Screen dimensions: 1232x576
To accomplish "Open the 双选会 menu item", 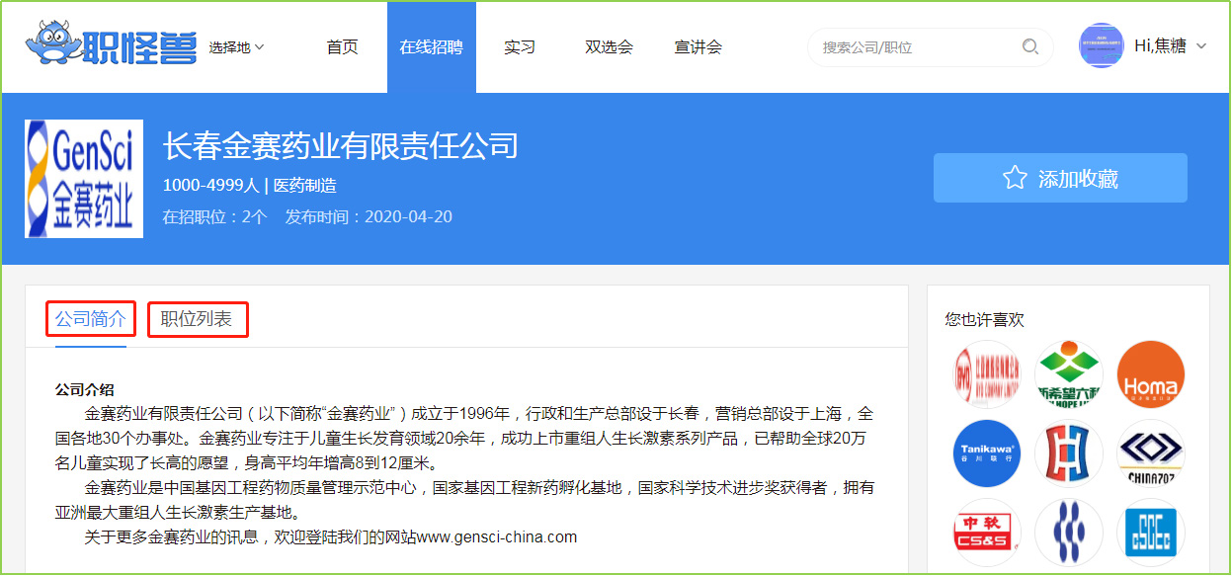I will 609,47.
